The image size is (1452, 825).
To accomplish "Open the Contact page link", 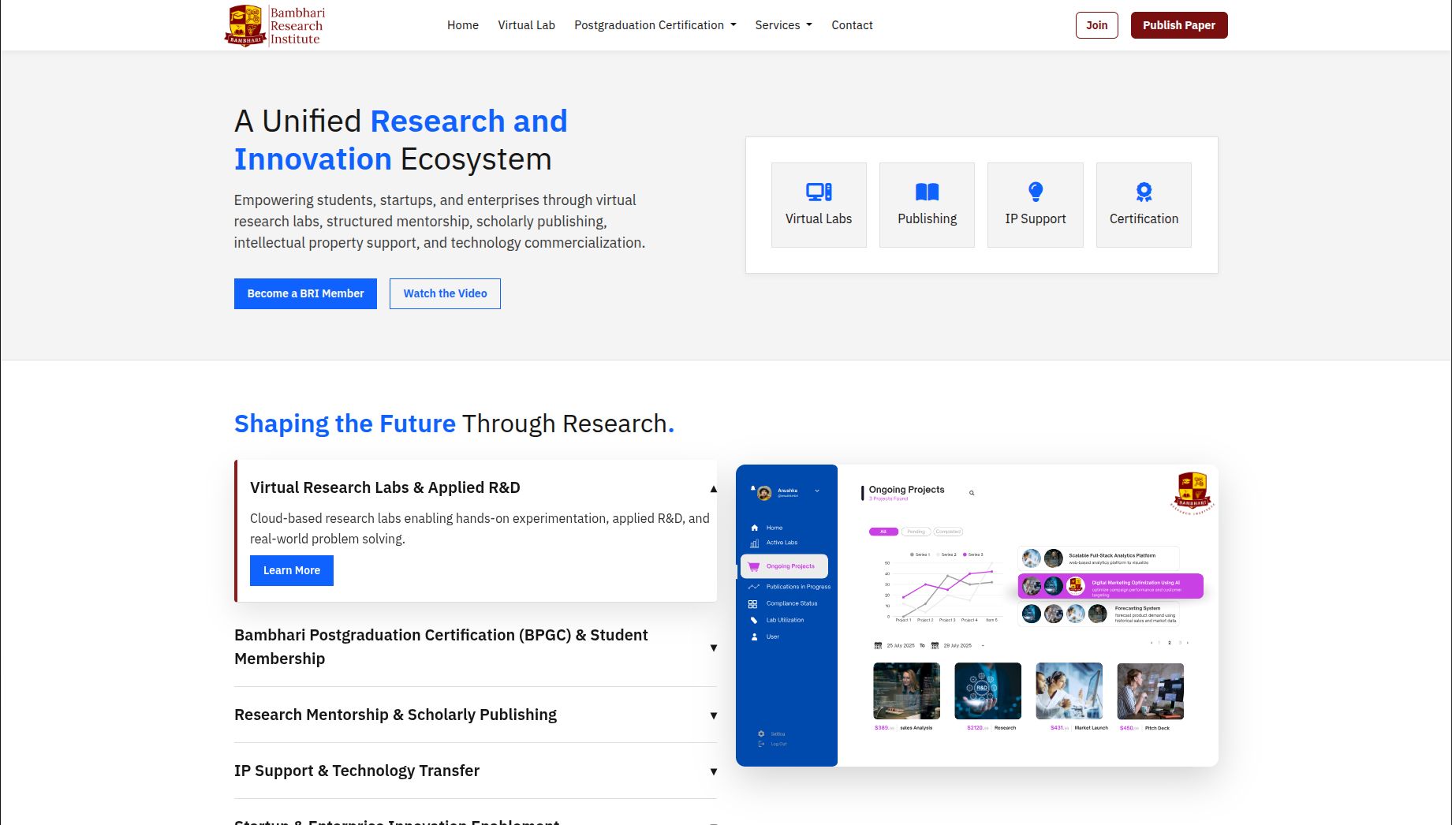I will point(852,25).
